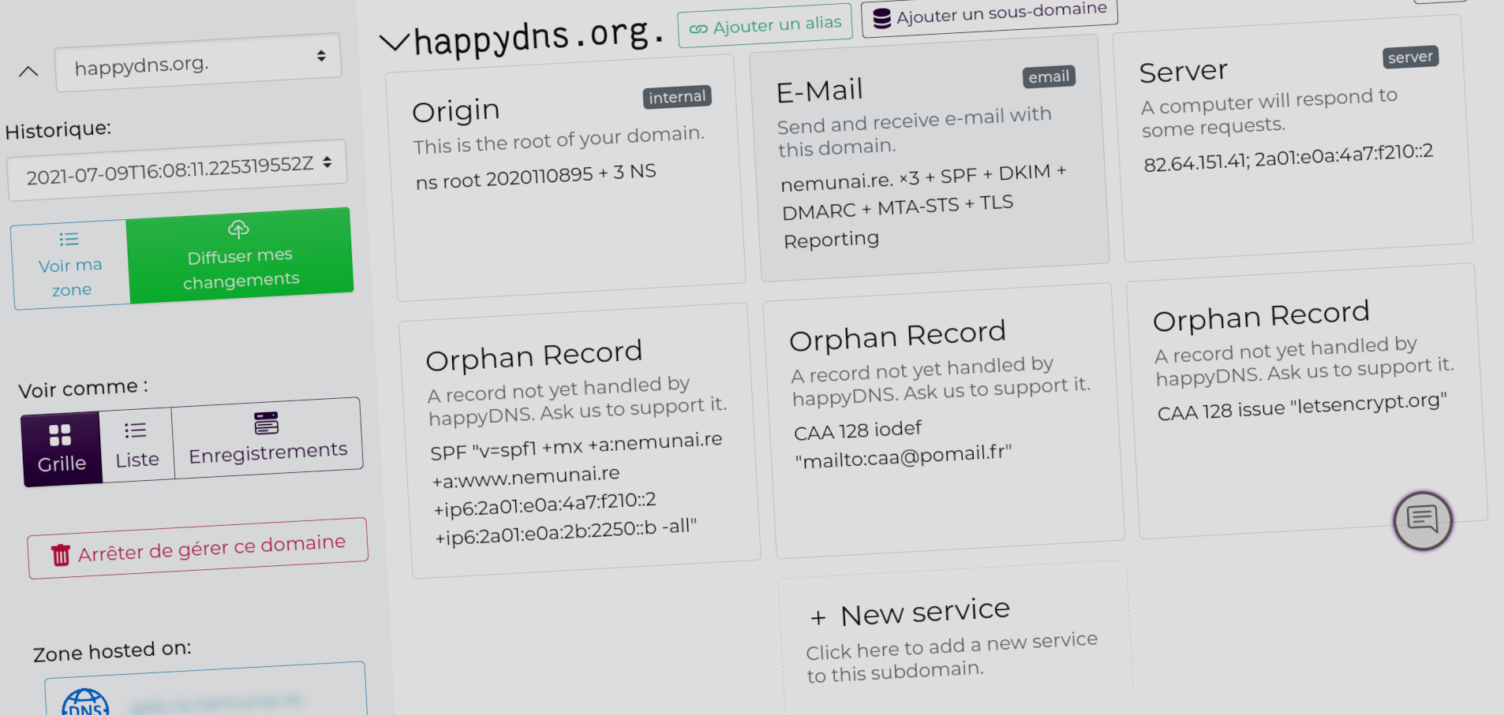Click Voir ma zone button

pos(71,264)
